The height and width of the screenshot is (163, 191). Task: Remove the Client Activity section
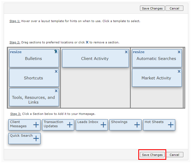[126, 52]
